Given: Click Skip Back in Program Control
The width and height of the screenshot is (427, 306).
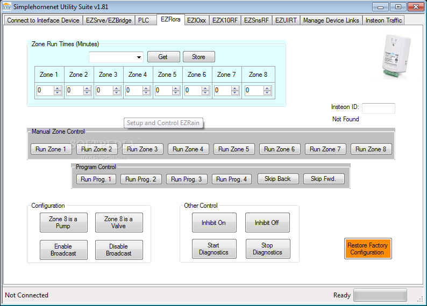Looking at the screenshot, I should click(279, 179).
